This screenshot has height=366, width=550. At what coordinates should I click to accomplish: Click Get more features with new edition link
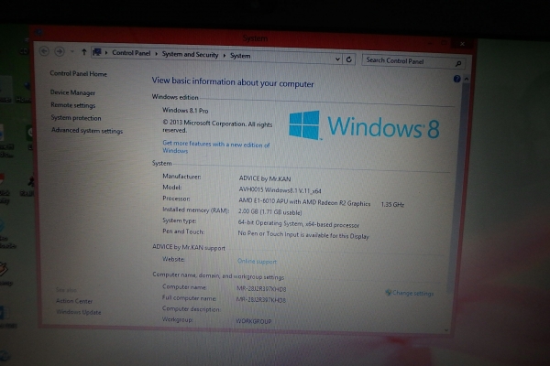(x=216, y=147)
